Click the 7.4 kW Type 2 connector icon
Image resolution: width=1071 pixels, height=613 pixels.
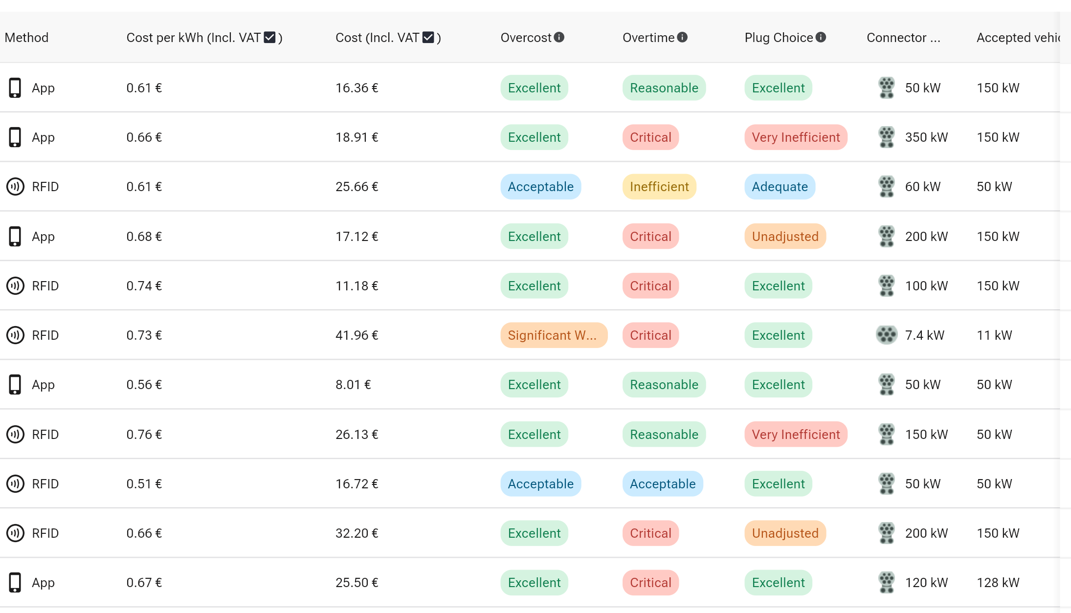point(886,335)
